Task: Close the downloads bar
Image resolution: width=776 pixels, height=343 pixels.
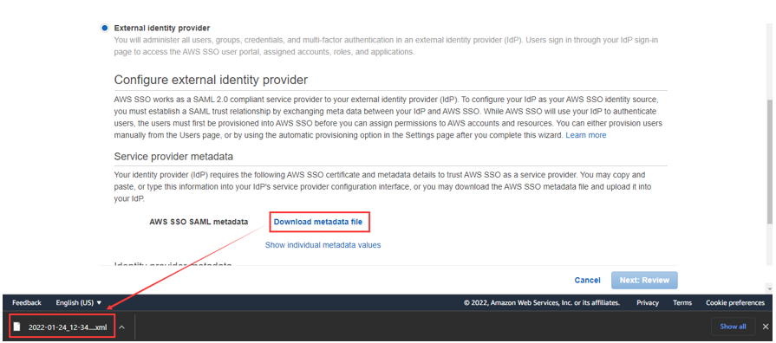Action: point(766,327)
